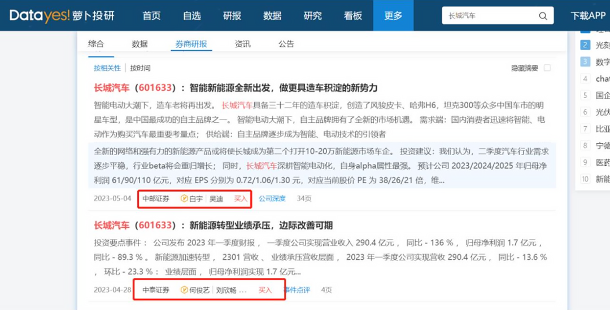The height and width of the screenshot is (310, 610).
Task: Click broker name 中邮证券
Action: point(156,199)
